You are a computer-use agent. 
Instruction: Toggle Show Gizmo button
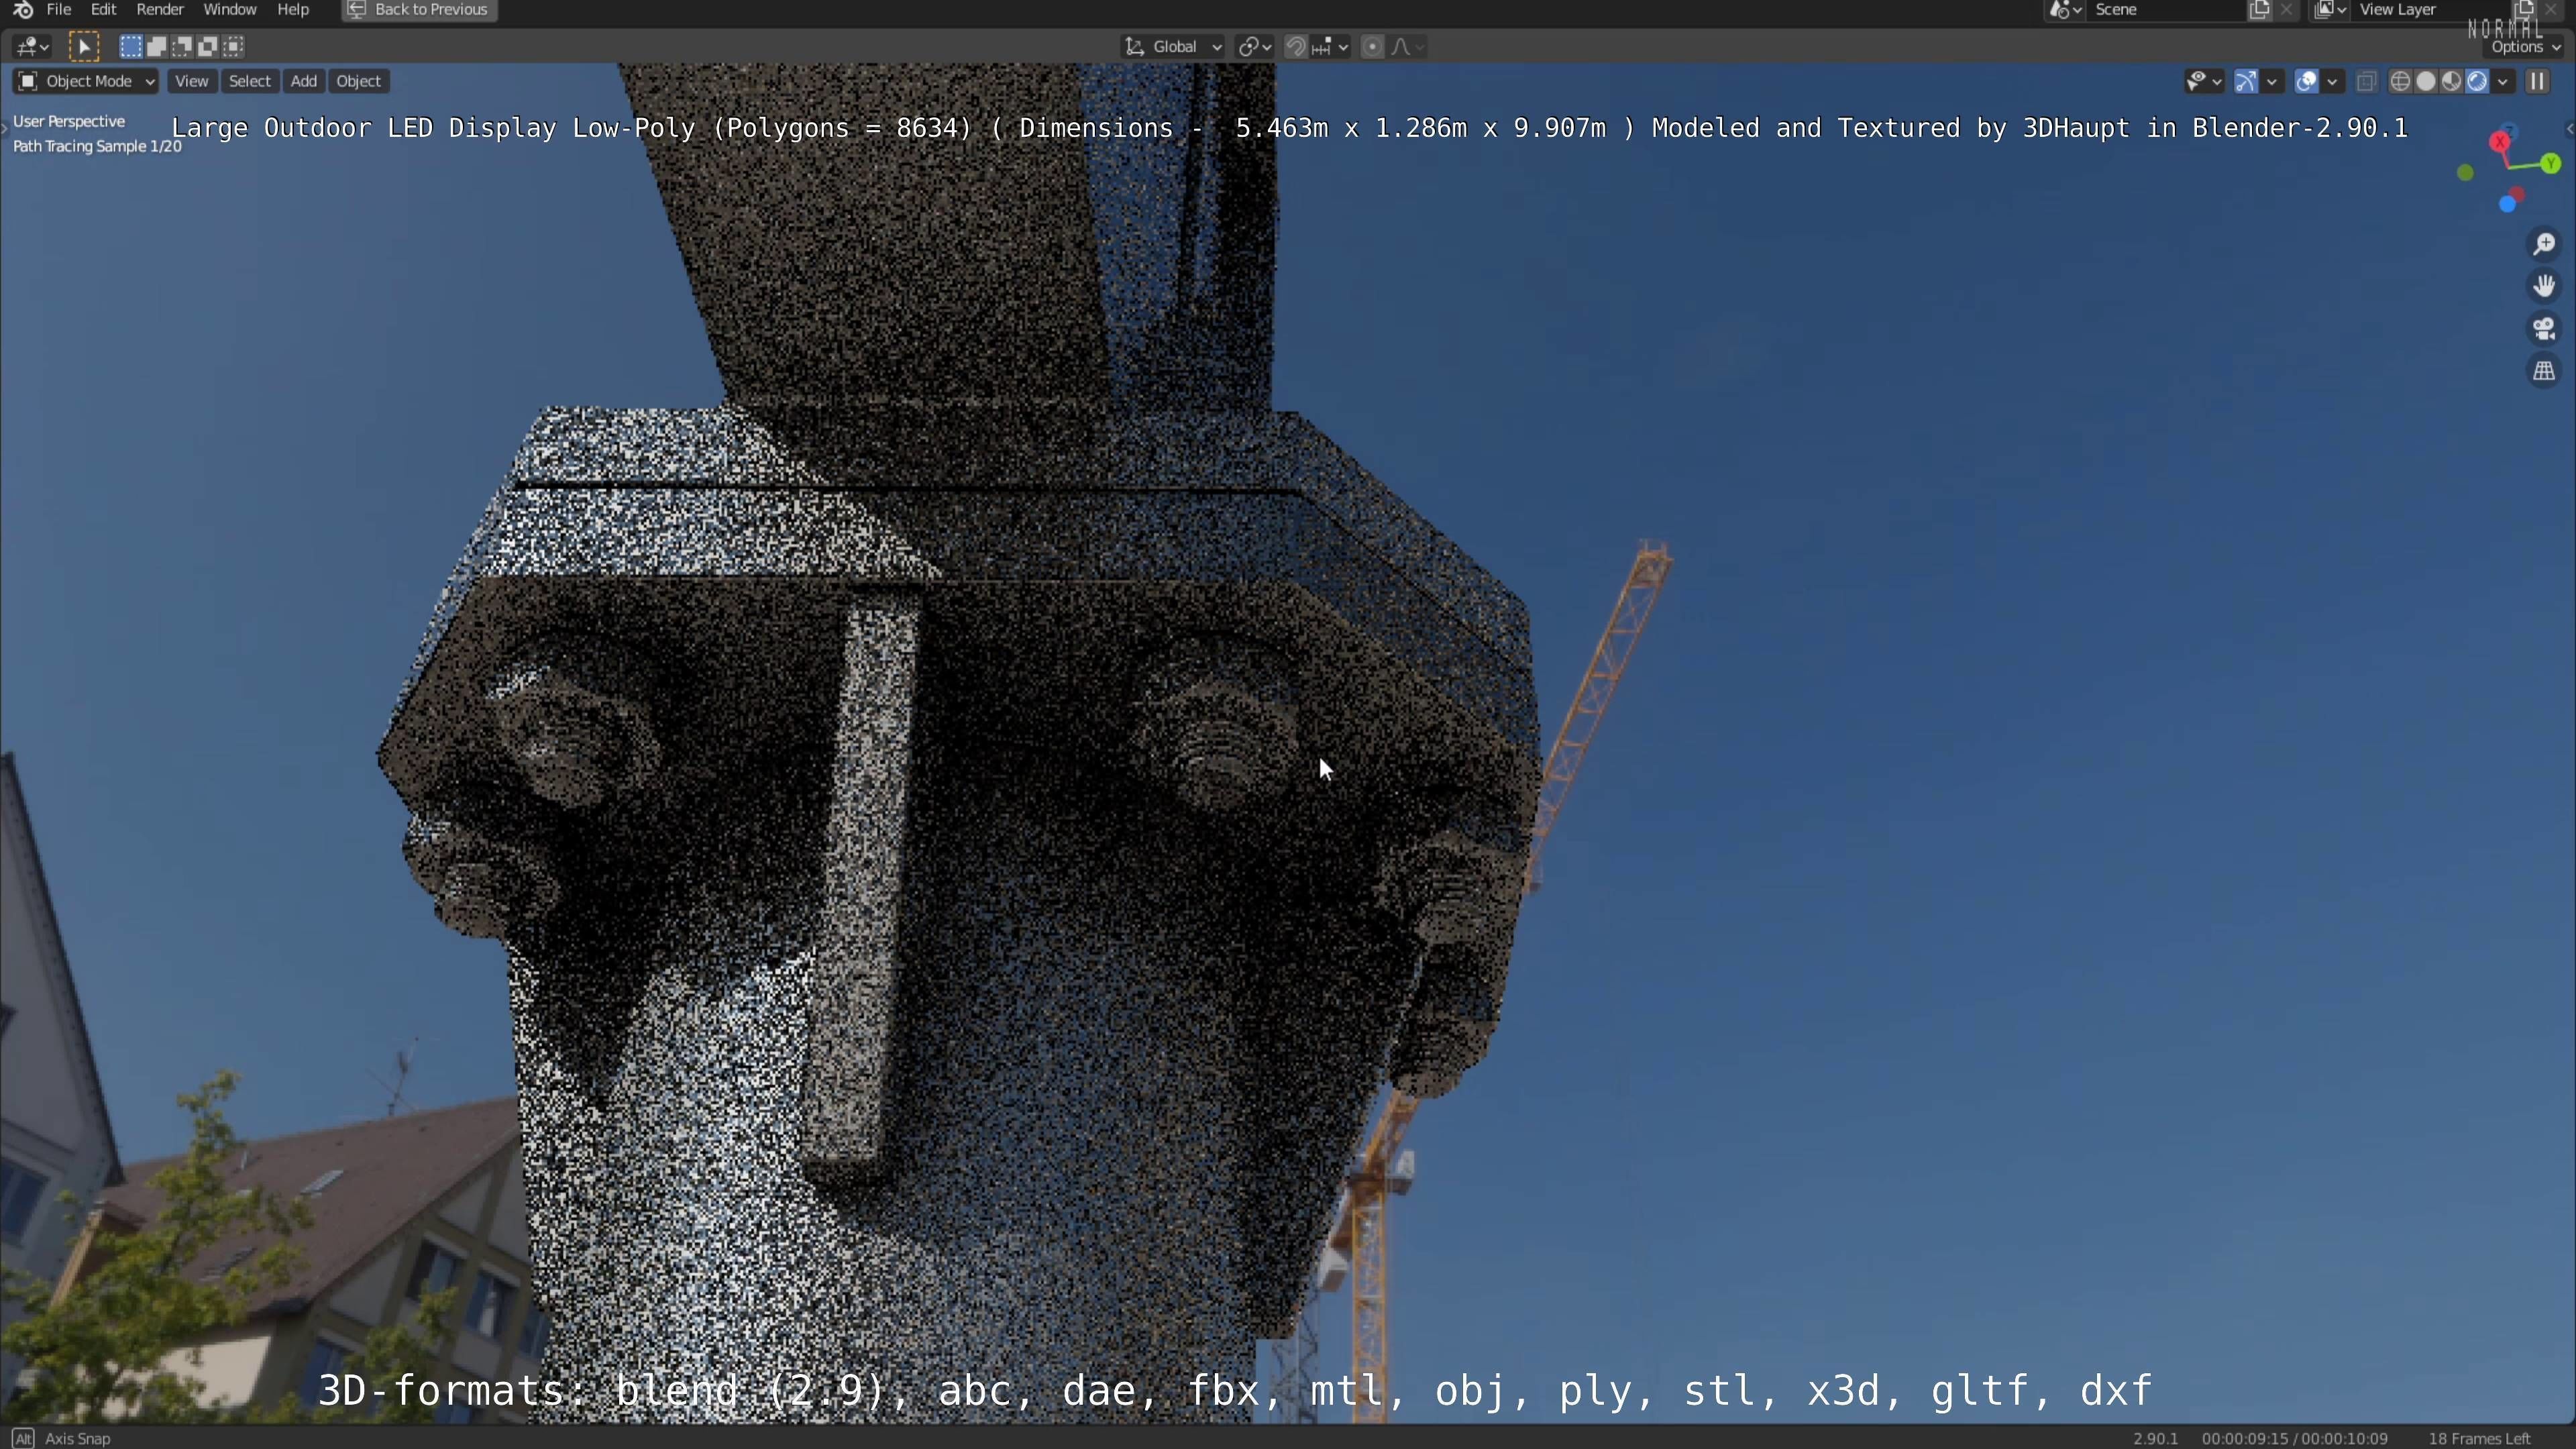coord(2246,81)
